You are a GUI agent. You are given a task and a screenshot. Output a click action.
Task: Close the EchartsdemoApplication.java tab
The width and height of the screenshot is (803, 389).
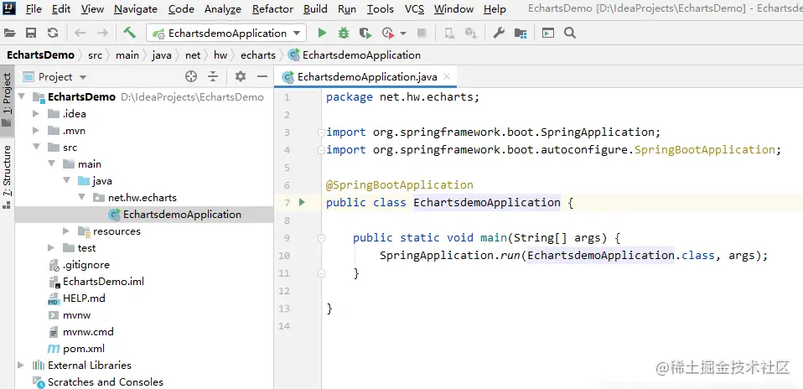pyautogui.click(x=447, y=76)
